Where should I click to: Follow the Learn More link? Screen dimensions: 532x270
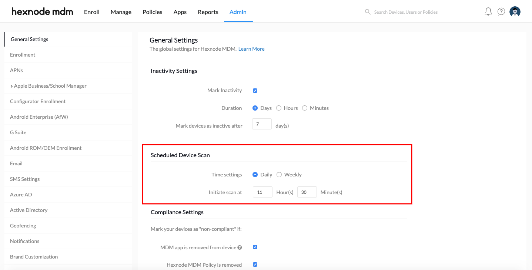click(251, 49)
